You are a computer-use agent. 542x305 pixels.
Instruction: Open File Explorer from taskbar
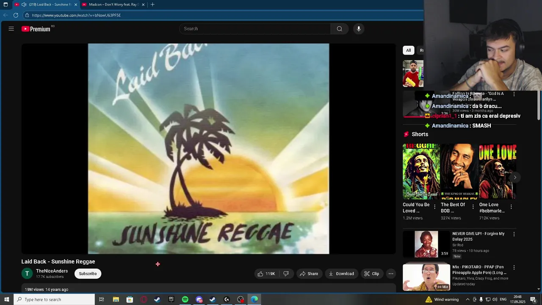pyautogui.click(x=116, y=299)
